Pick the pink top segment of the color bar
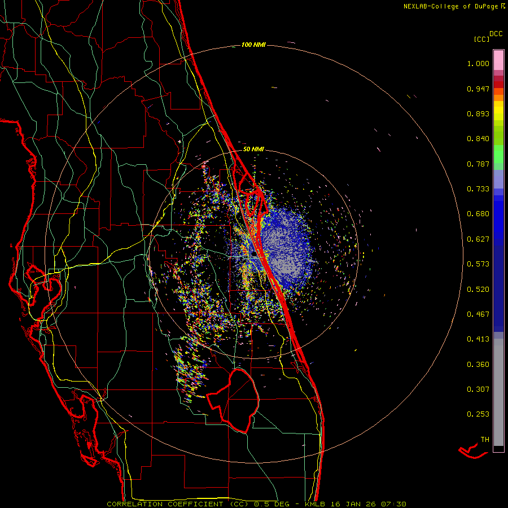508x508 pixels. (498, 60)
